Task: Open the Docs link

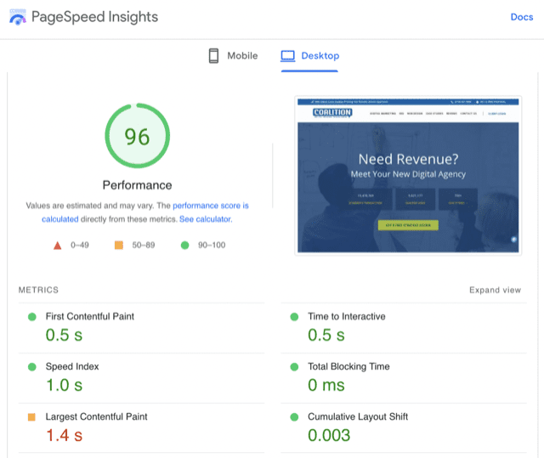Action: (x=521, y=17)
